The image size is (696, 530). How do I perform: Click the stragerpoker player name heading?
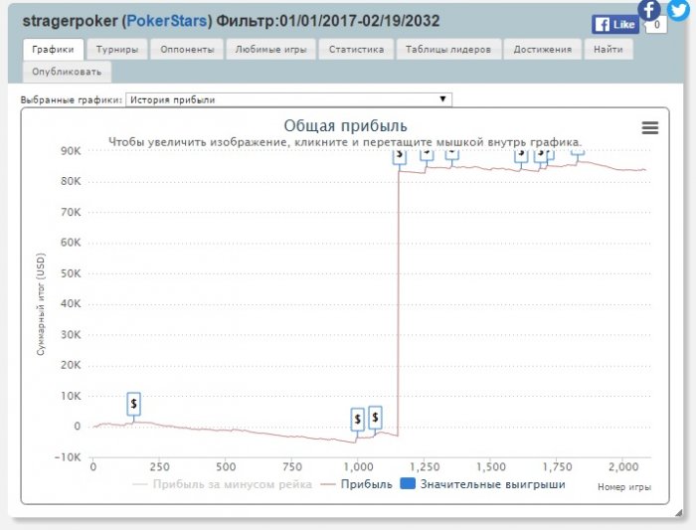70,21
